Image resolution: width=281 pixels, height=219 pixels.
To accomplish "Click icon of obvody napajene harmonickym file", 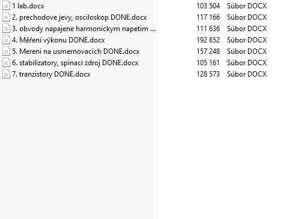I will point(6,29).
